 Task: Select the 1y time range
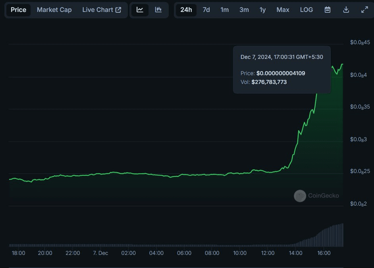click(x=262, y=10)
